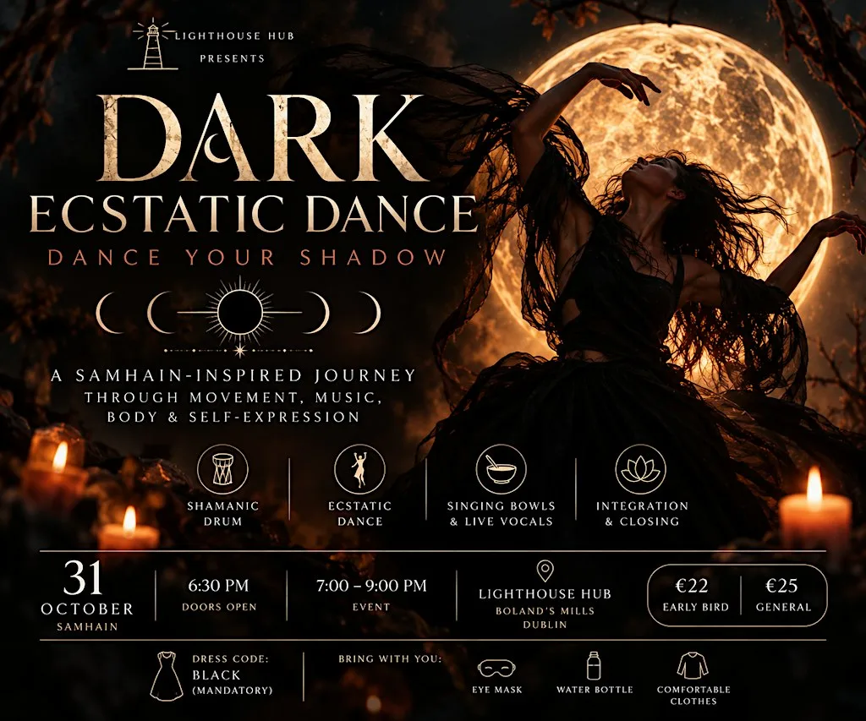Click the EARLY BIRD label
Viewport: 866px width, 721px height.
click(x=695, y=607)
